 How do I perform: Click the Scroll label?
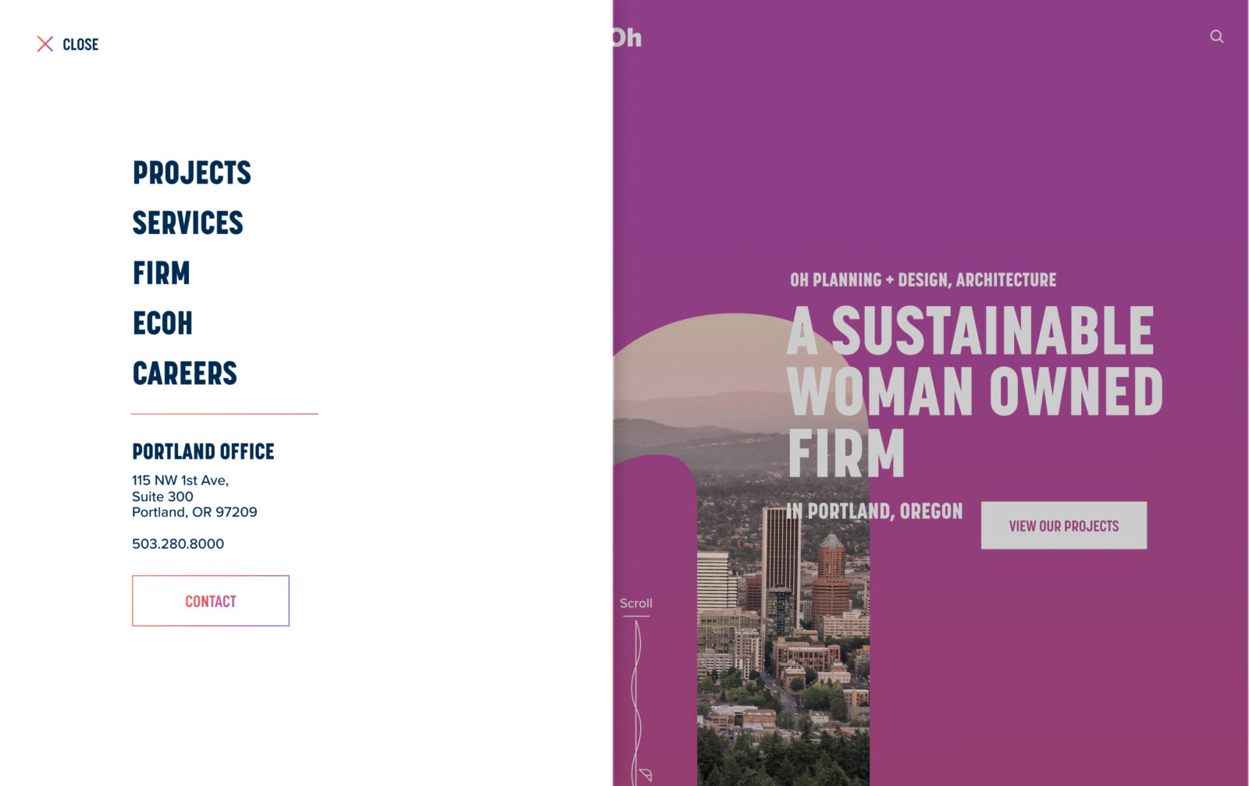click(636, 603)
